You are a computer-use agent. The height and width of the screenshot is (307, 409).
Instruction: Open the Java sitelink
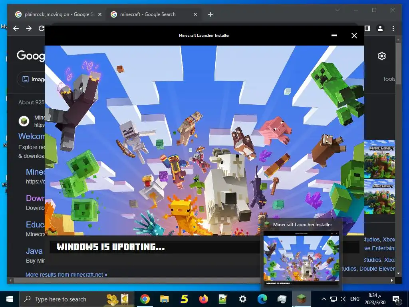[x=34, y=251]
